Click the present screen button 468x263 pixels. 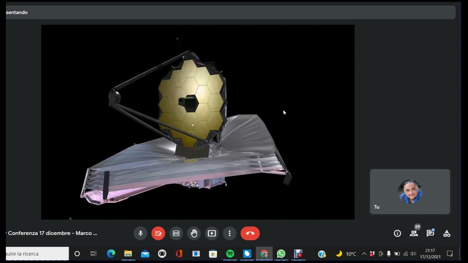pyautogui.click(x=212, y=233)
